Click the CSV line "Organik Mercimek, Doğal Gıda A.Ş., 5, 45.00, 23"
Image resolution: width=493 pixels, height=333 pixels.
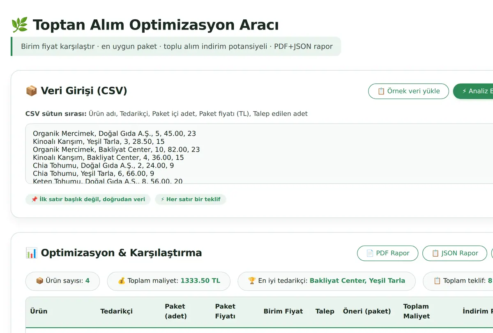(x=114, y=133)
